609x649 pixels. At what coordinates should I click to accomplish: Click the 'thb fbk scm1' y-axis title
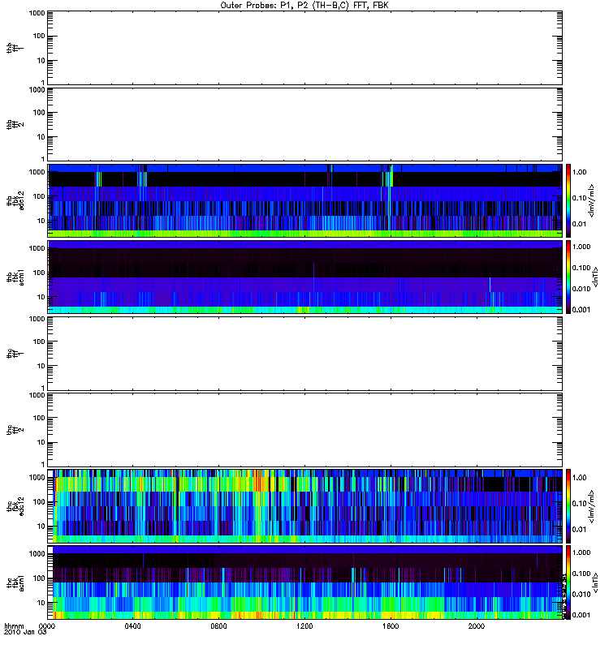click(15, 277)
